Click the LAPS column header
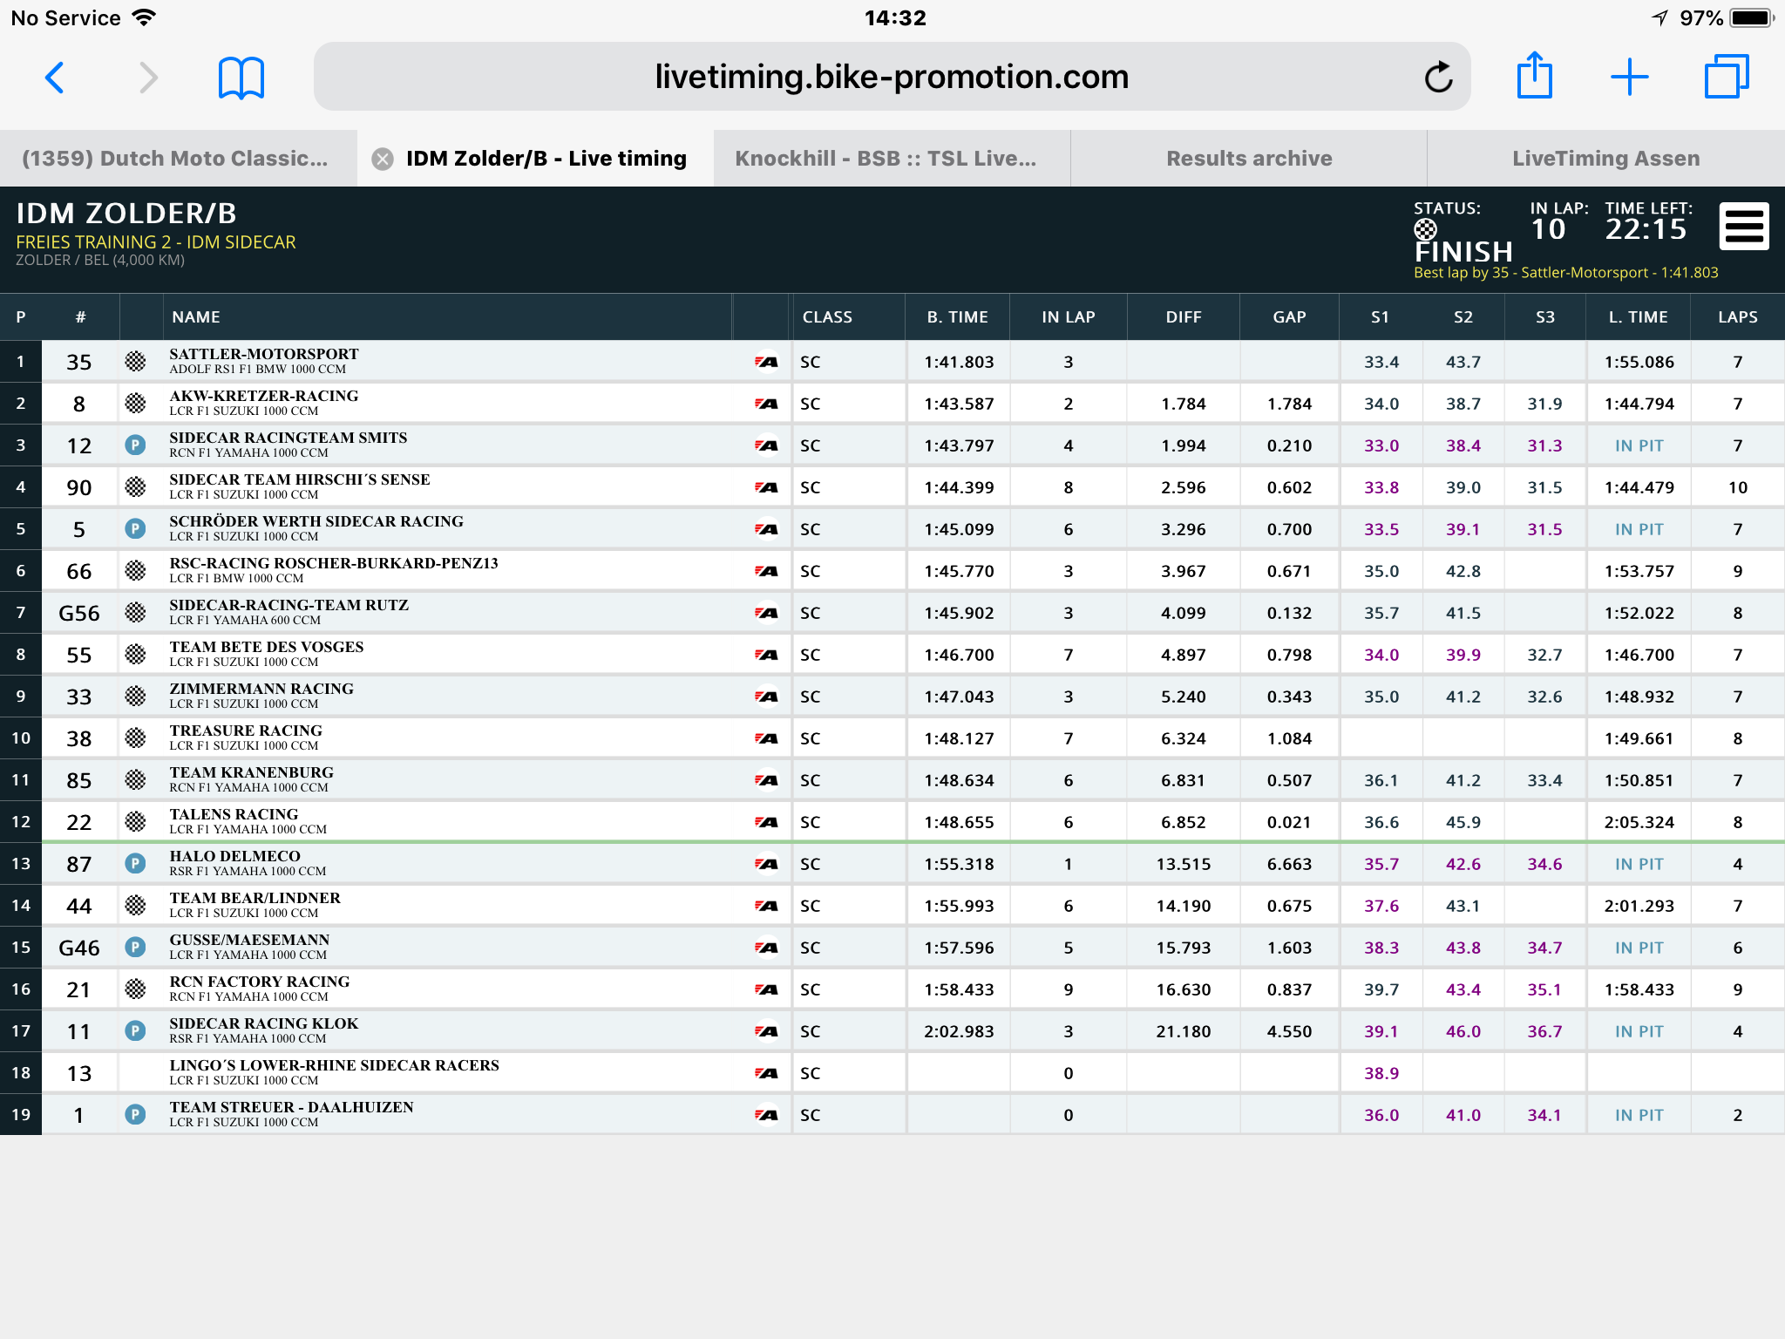 [x=1737, y=317]
